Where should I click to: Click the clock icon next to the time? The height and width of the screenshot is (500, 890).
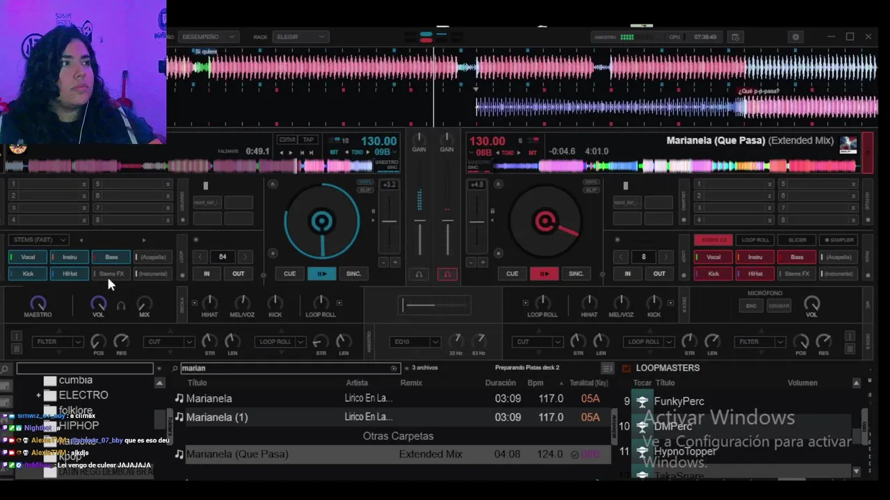coord(736,37)
